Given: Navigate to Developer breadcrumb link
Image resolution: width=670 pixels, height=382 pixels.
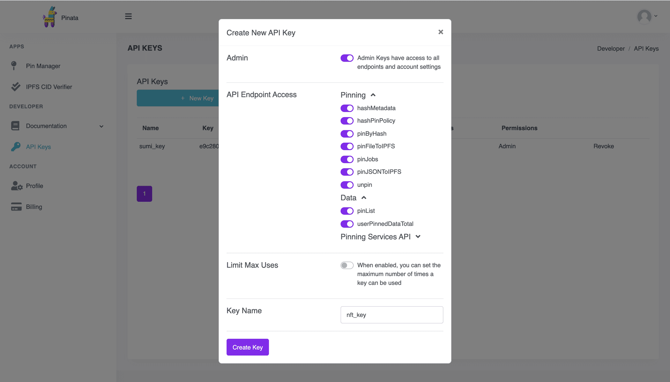Looking at the screenshot, I should pyautogui.click(x=610, y=48).
